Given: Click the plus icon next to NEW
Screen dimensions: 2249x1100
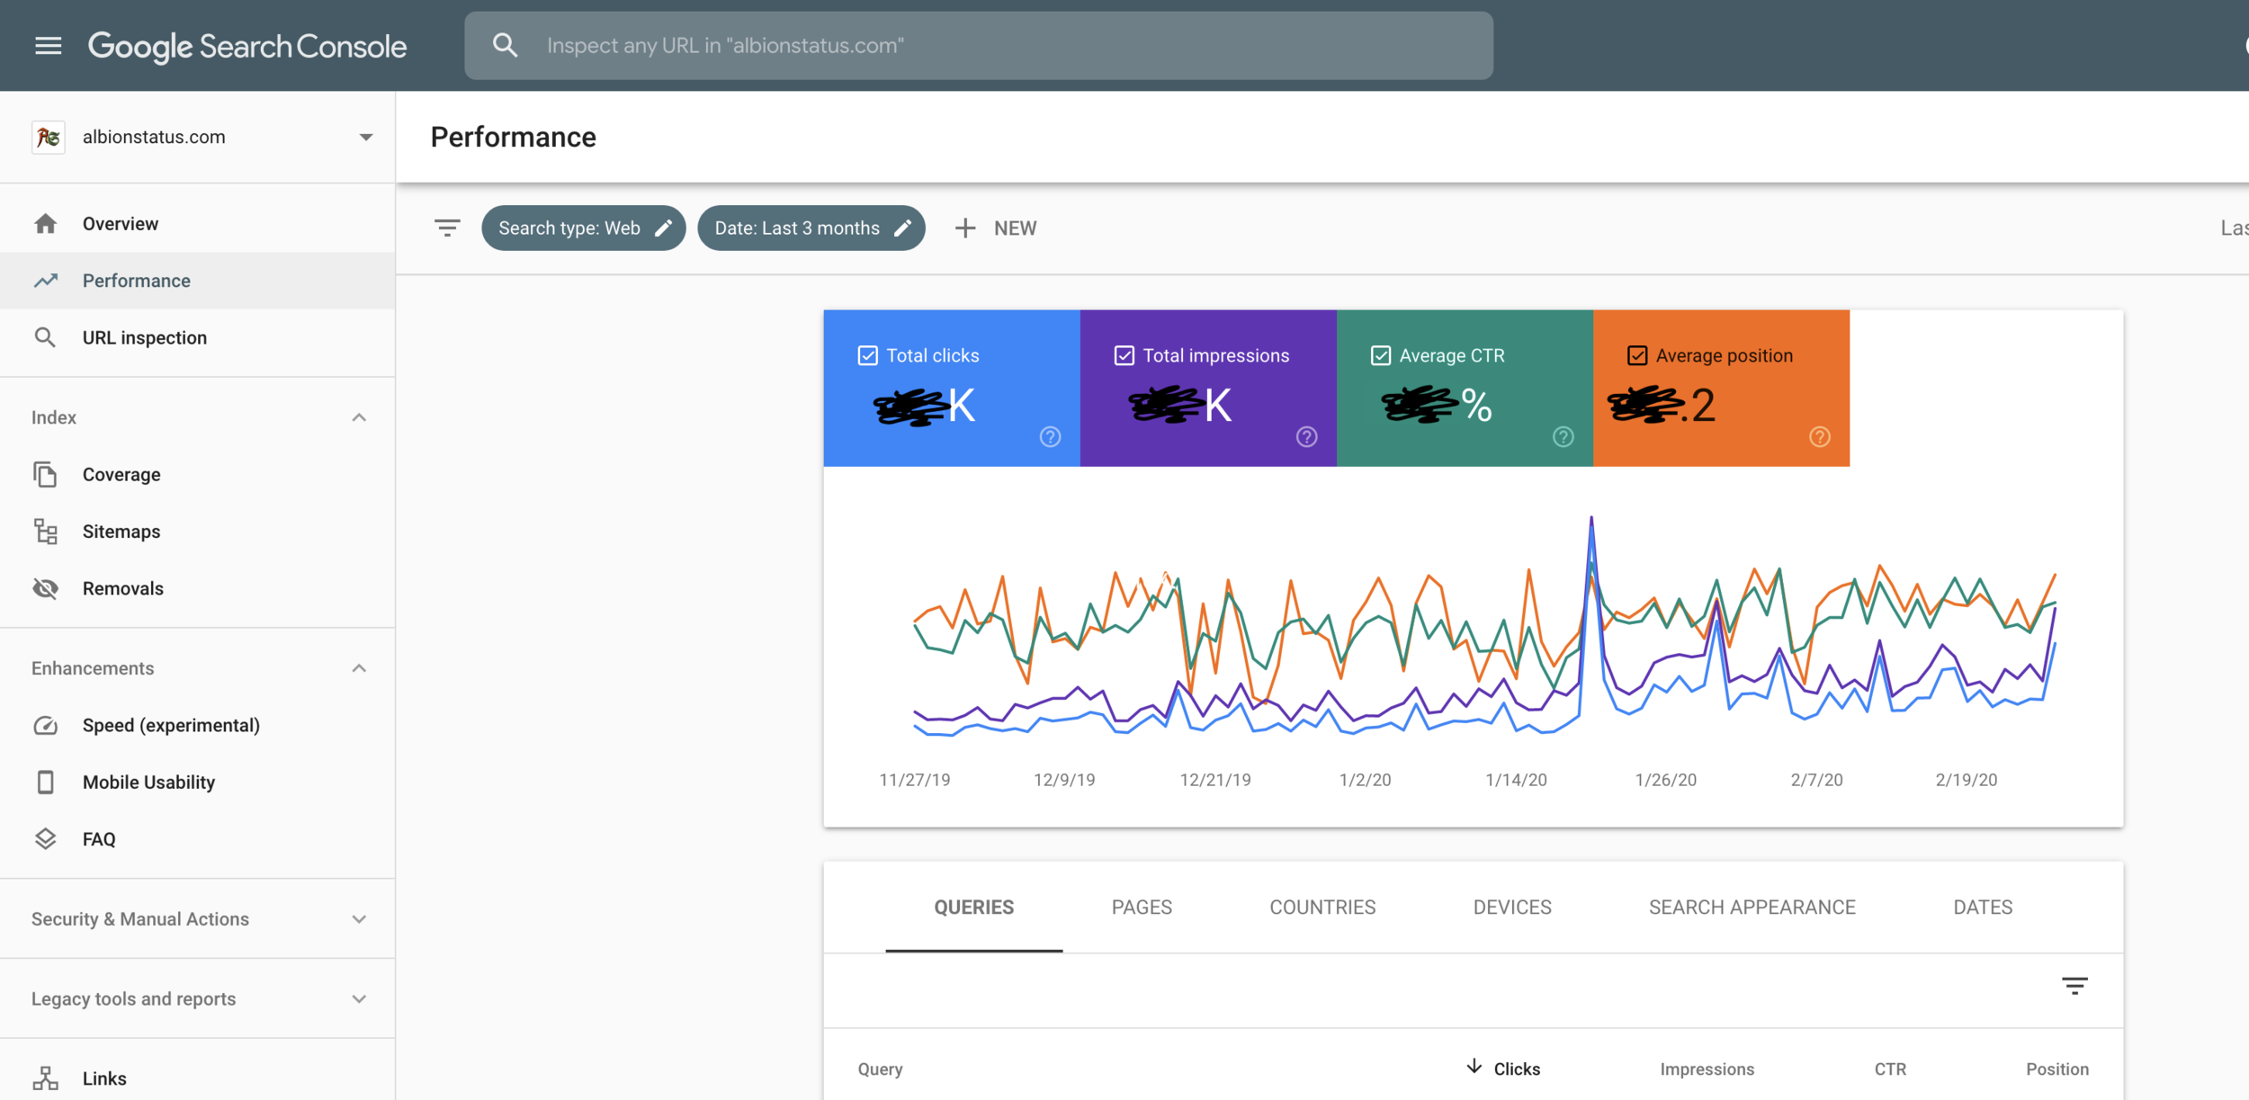Looking at the screenshot, I should coord(965,228).
